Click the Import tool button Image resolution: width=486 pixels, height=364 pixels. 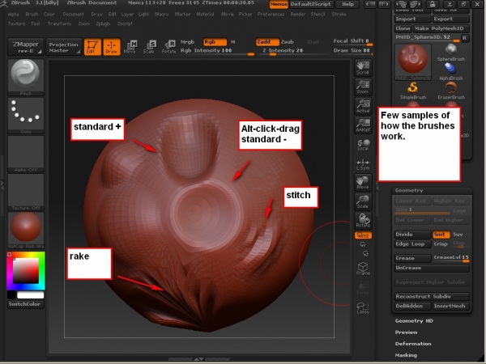(413, 19)
